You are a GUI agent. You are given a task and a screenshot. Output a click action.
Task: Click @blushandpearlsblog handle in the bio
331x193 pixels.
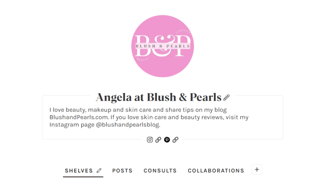[x=128, y=125]
